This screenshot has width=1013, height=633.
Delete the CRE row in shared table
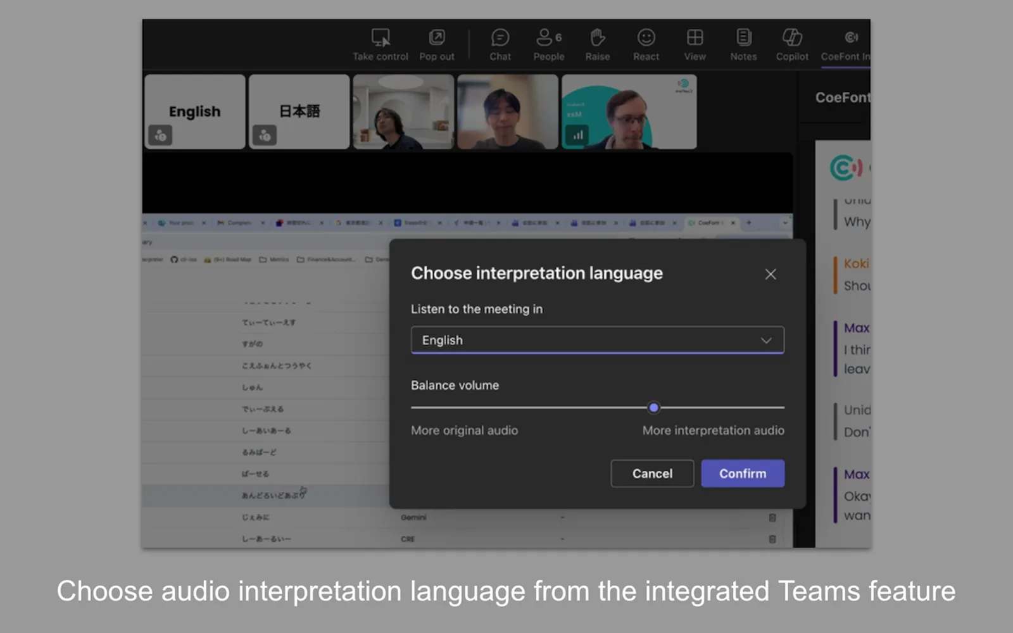coord(772,539)
